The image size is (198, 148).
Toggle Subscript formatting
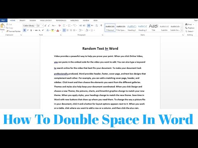[40, 30]
